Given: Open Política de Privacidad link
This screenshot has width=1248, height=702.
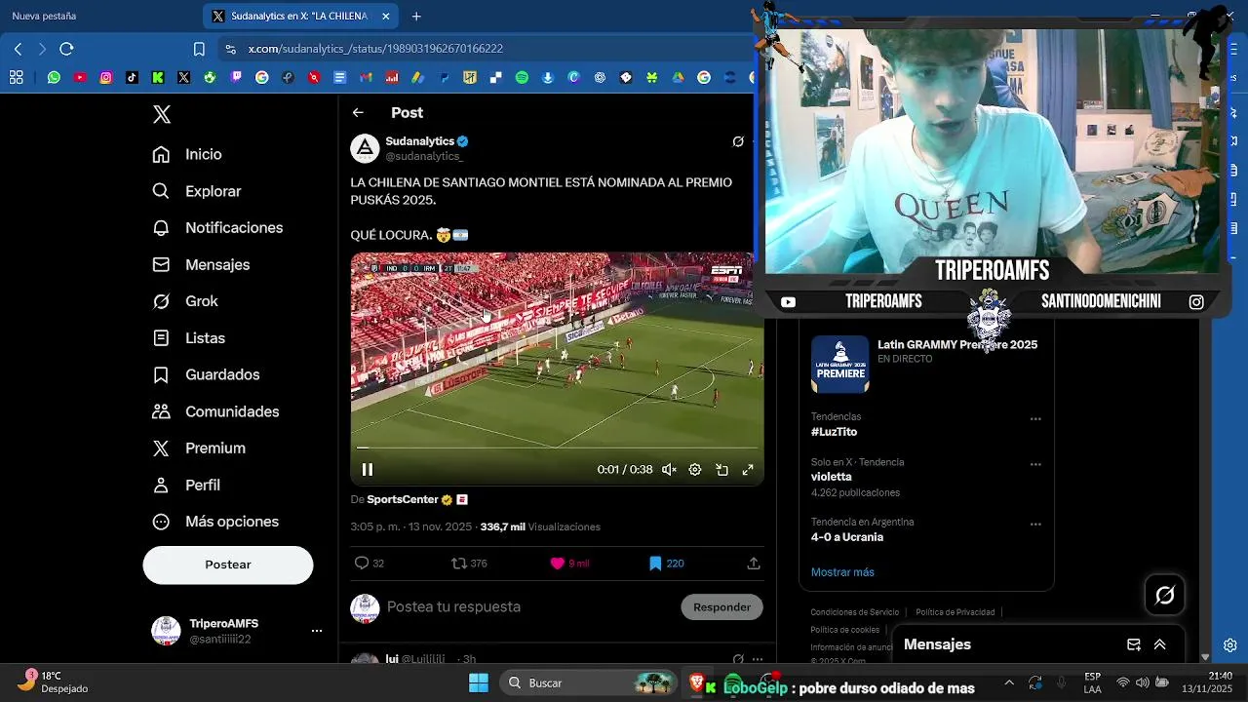Looking at the screenshot, I should point(955,612).
